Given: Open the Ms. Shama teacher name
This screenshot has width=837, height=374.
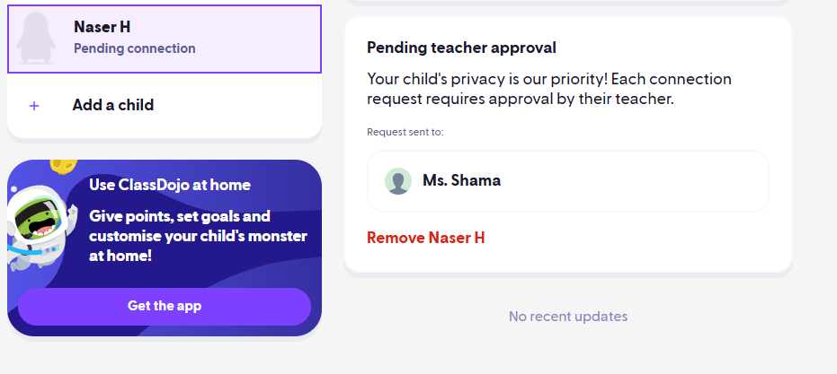Looking at the screenshot, I should tap(461, 180).
